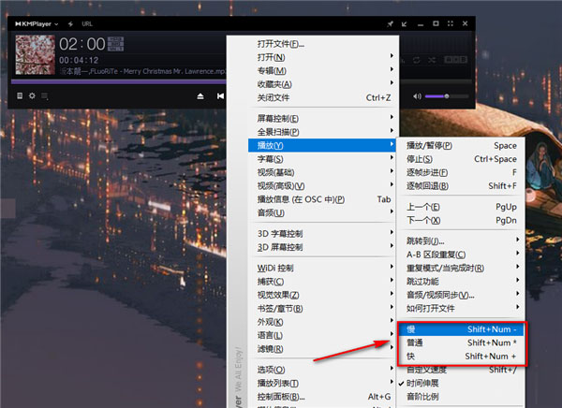Open the 3D 屏幕控制 submenu
Viewport: 562px width, 408px height.
point(323,247)
